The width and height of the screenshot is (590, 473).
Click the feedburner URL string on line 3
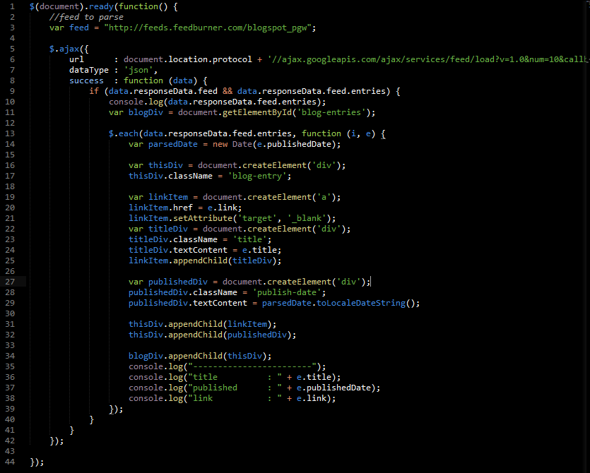click(208, 28)
